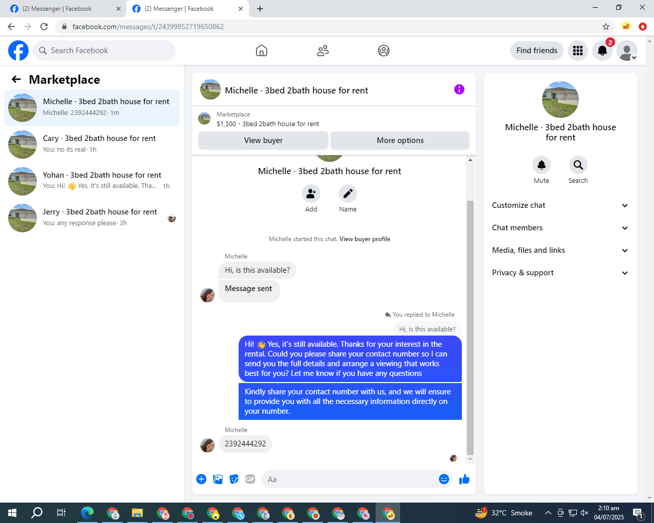Click Michelle's phone number message 2392444292
This screenshot has height=523, width=654.
245,444
